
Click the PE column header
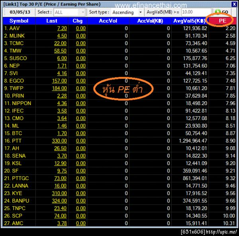point(222,21)
